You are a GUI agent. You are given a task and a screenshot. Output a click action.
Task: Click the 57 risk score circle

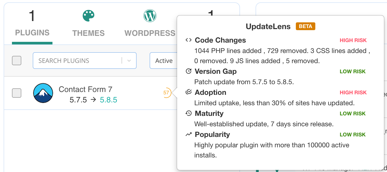pos(166,92)
